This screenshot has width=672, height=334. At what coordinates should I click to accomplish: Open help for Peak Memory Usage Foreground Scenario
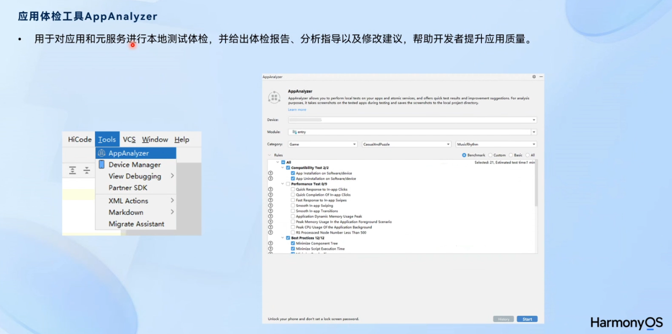point(270,222)
